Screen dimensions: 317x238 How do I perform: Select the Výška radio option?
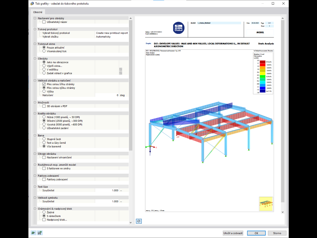pyautogui.click(x=44, y=92)
